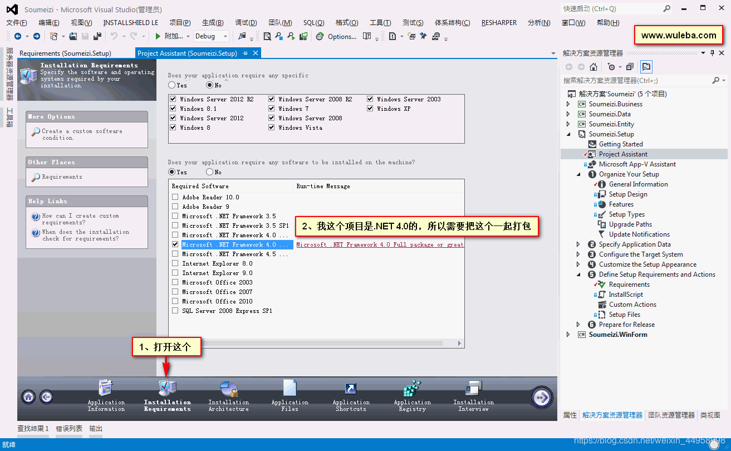Click the Quick Launch search magnifier icon

[x=667, y=9]
